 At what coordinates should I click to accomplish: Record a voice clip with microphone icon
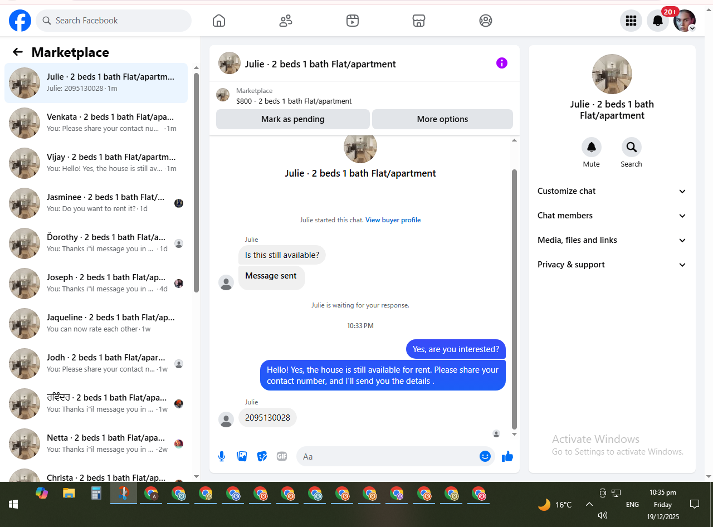[x=222, y=456]
